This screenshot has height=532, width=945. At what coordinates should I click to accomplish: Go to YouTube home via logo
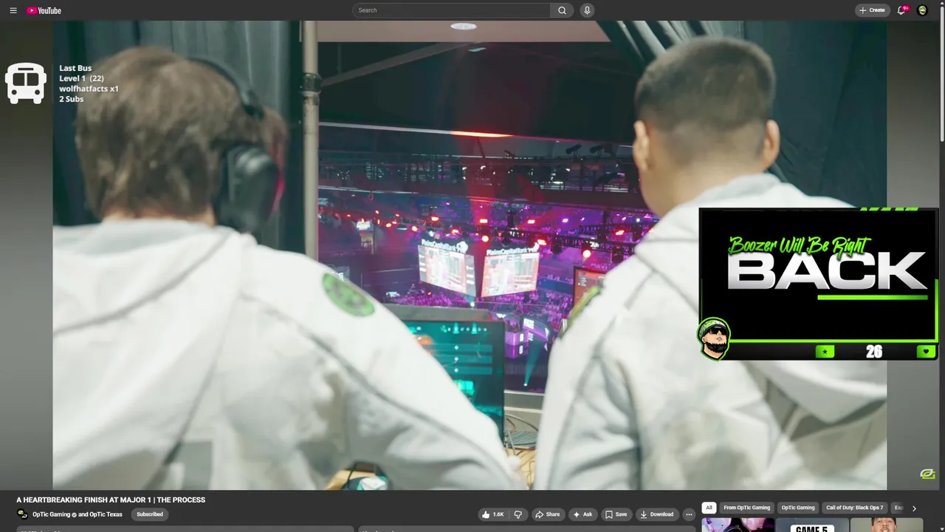tap(44, 10)
